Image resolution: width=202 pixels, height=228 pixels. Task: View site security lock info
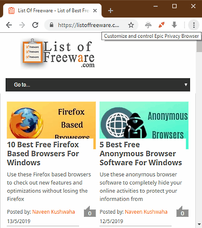coord(52,25)
